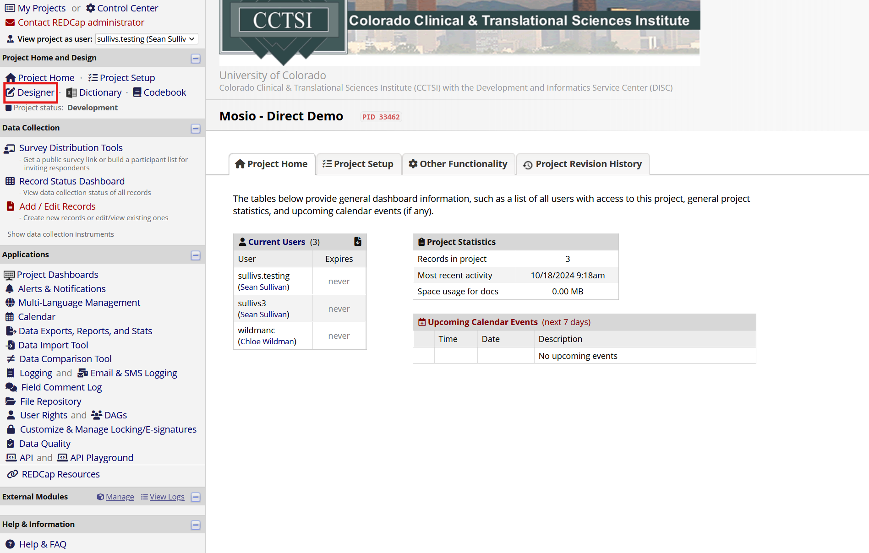The image size is (869, 553).
Task: Click the Dictionary spreadsheet icon
Action: click(71, 92)
